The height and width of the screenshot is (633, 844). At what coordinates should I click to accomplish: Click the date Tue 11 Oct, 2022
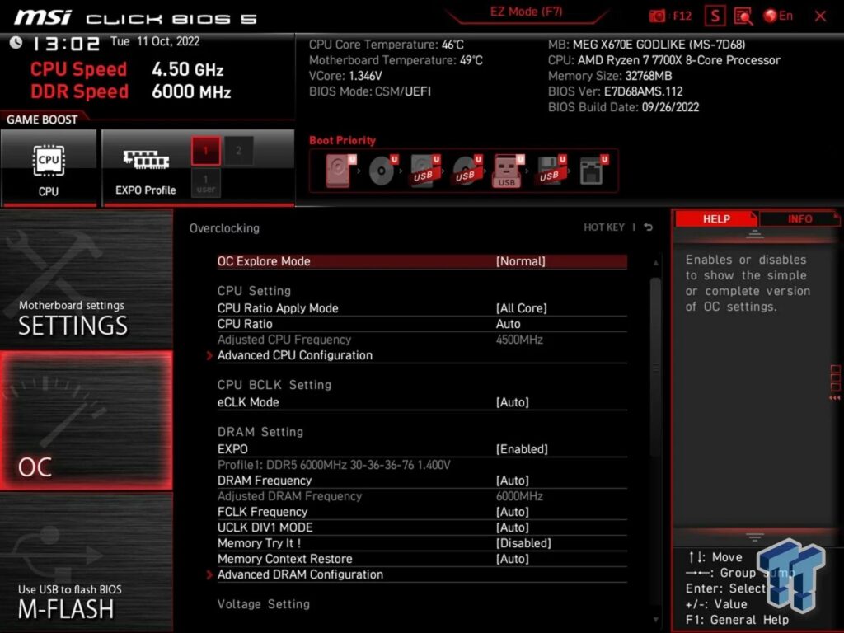click(155, 41)
